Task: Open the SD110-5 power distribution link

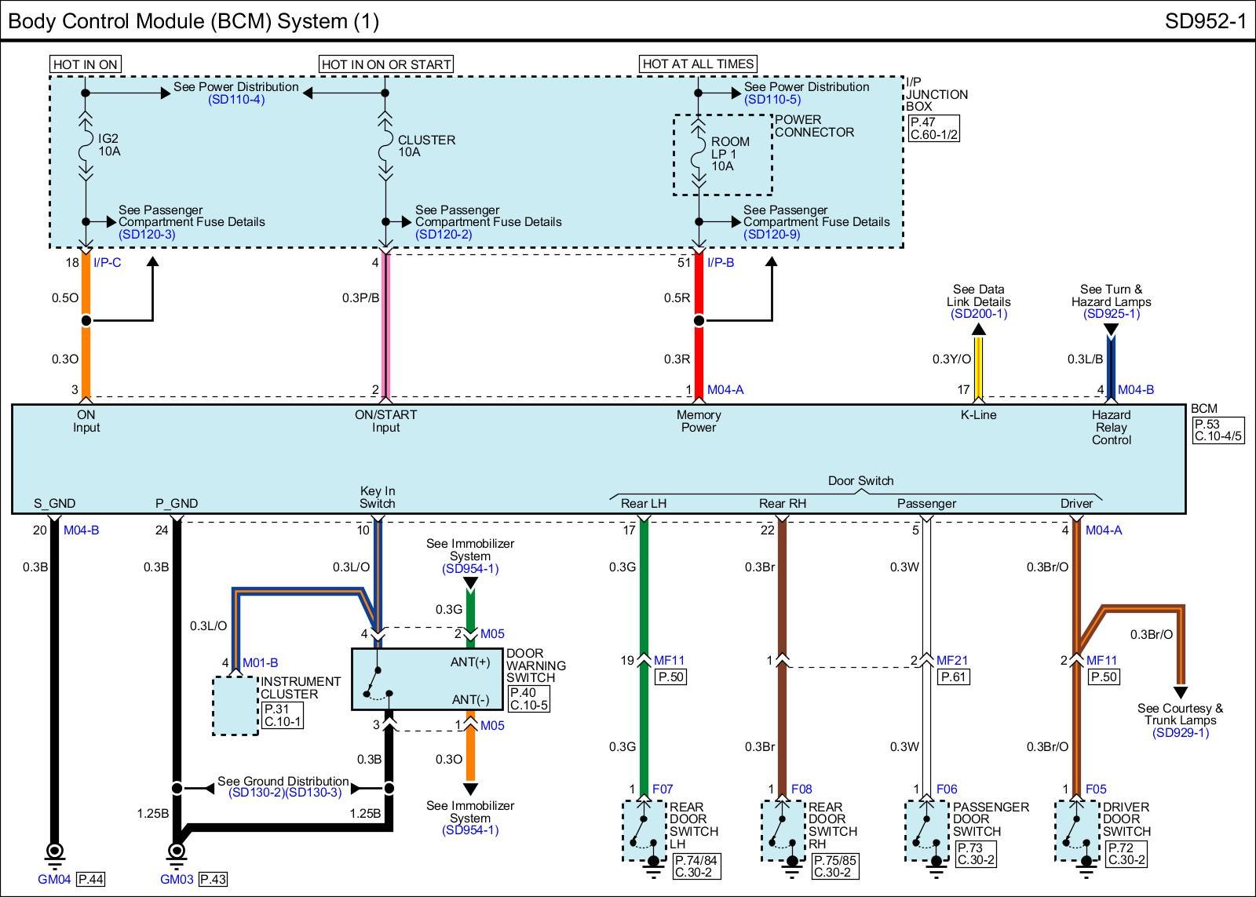Action: click(772, 100)
